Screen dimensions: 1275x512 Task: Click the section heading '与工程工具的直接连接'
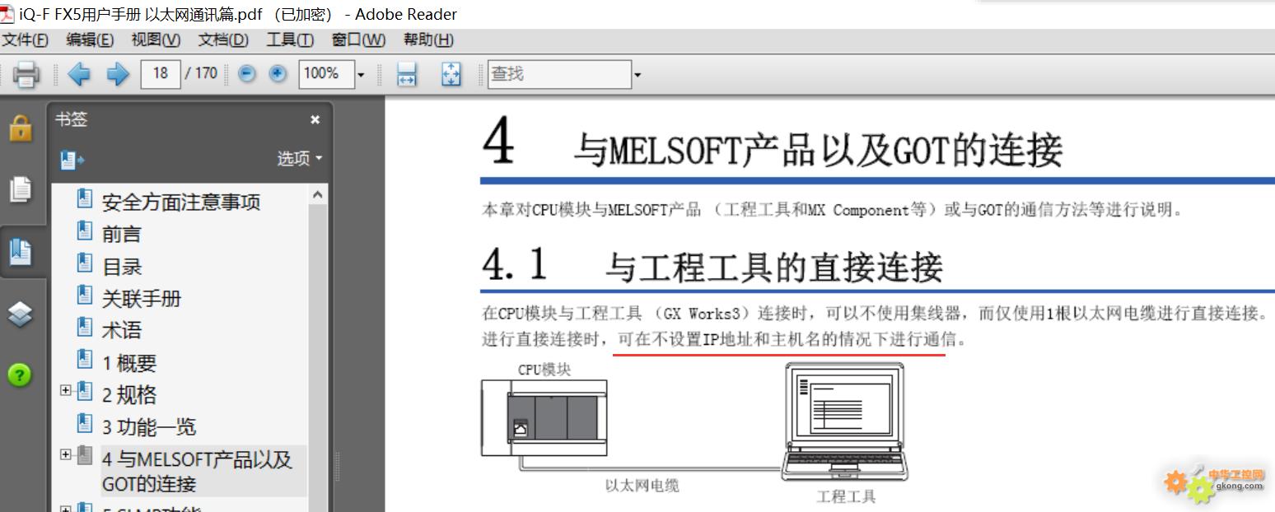pos(773,267)
